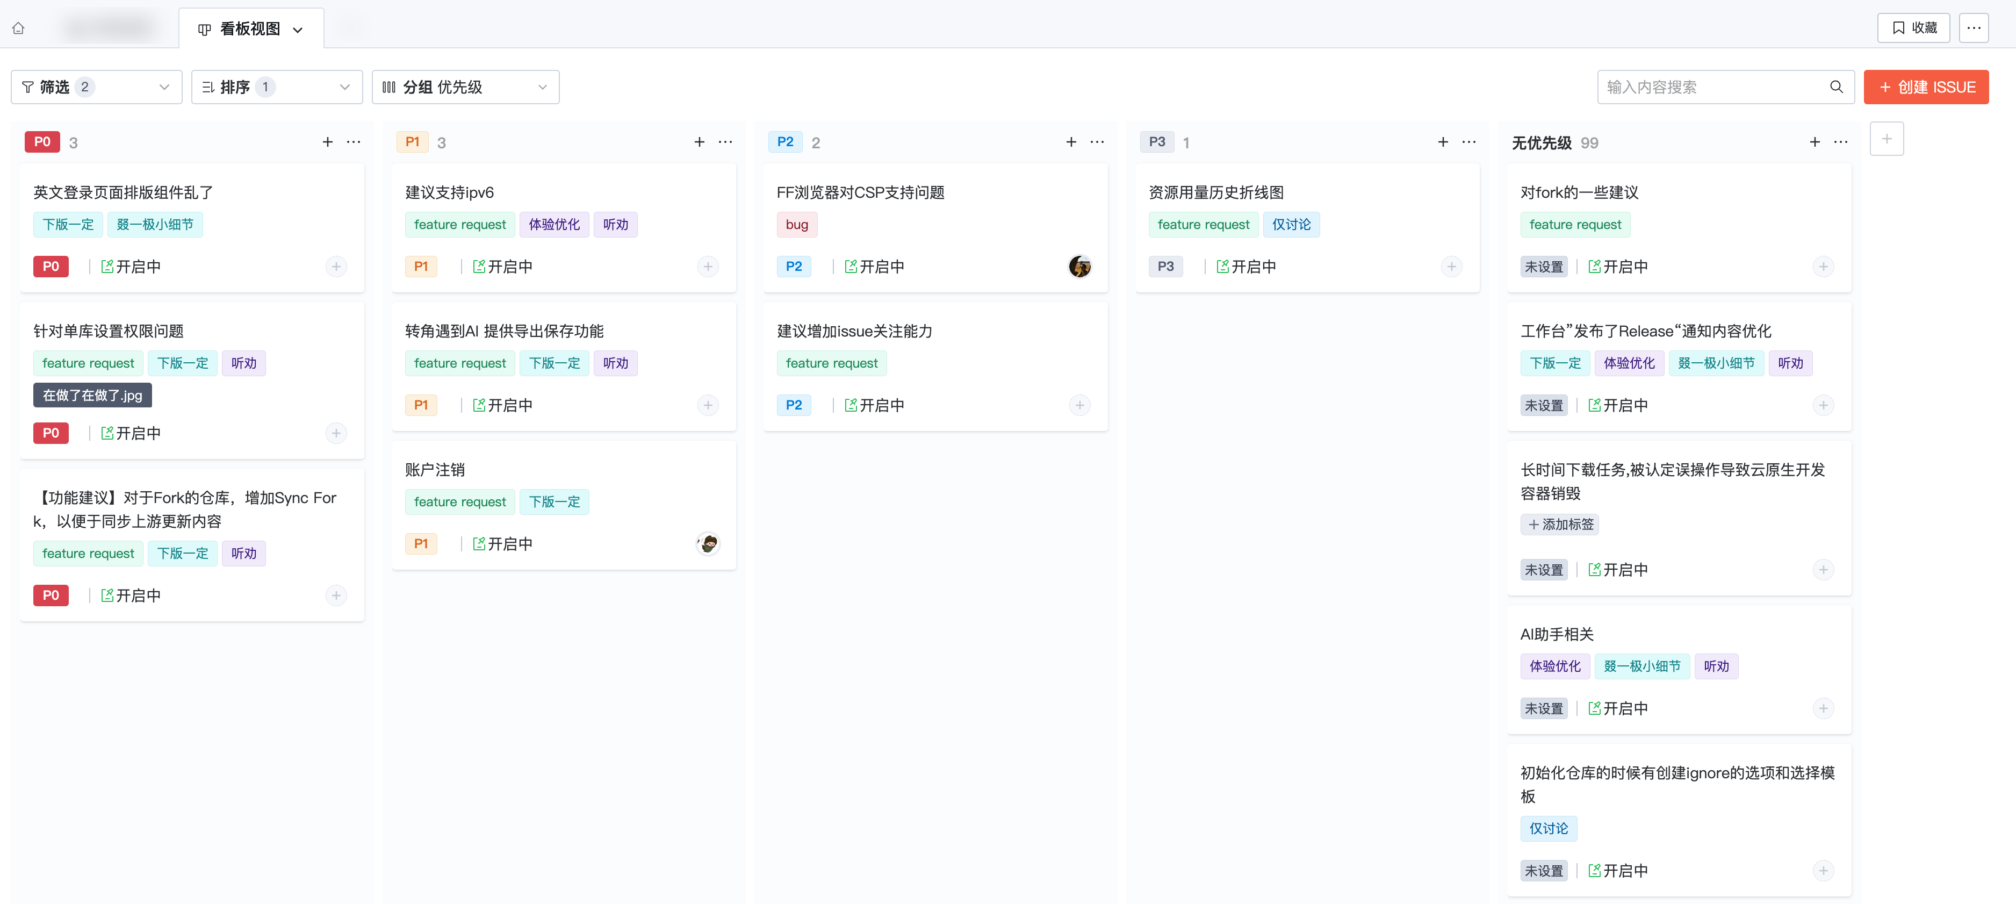The height and width of the screenshot is (904, 2016).
Task: Click the red P0 badge on 英文登录页面 card
Action: pyautogui.click(x=51, y=267)
